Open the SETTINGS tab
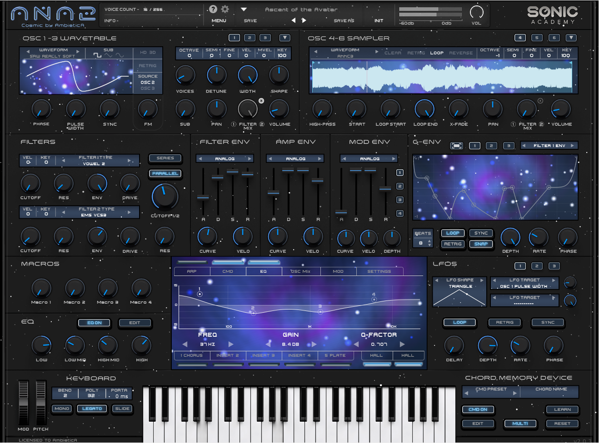This screenshot has height=443, width=599. tap(379, 271)
